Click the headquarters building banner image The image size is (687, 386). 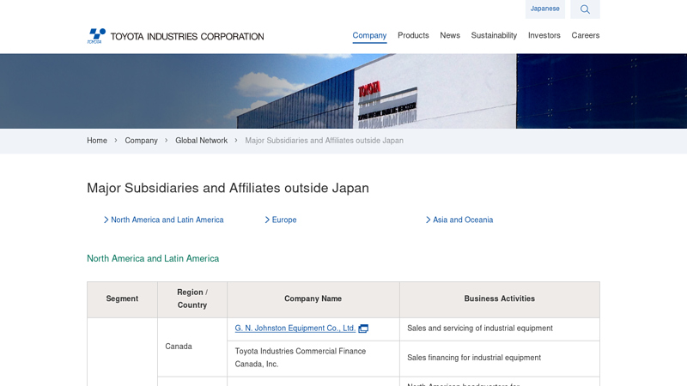tap(343, 91)
